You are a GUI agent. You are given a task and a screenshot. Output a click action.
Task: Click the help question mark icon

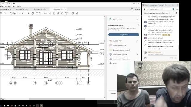tap(132, 9)
